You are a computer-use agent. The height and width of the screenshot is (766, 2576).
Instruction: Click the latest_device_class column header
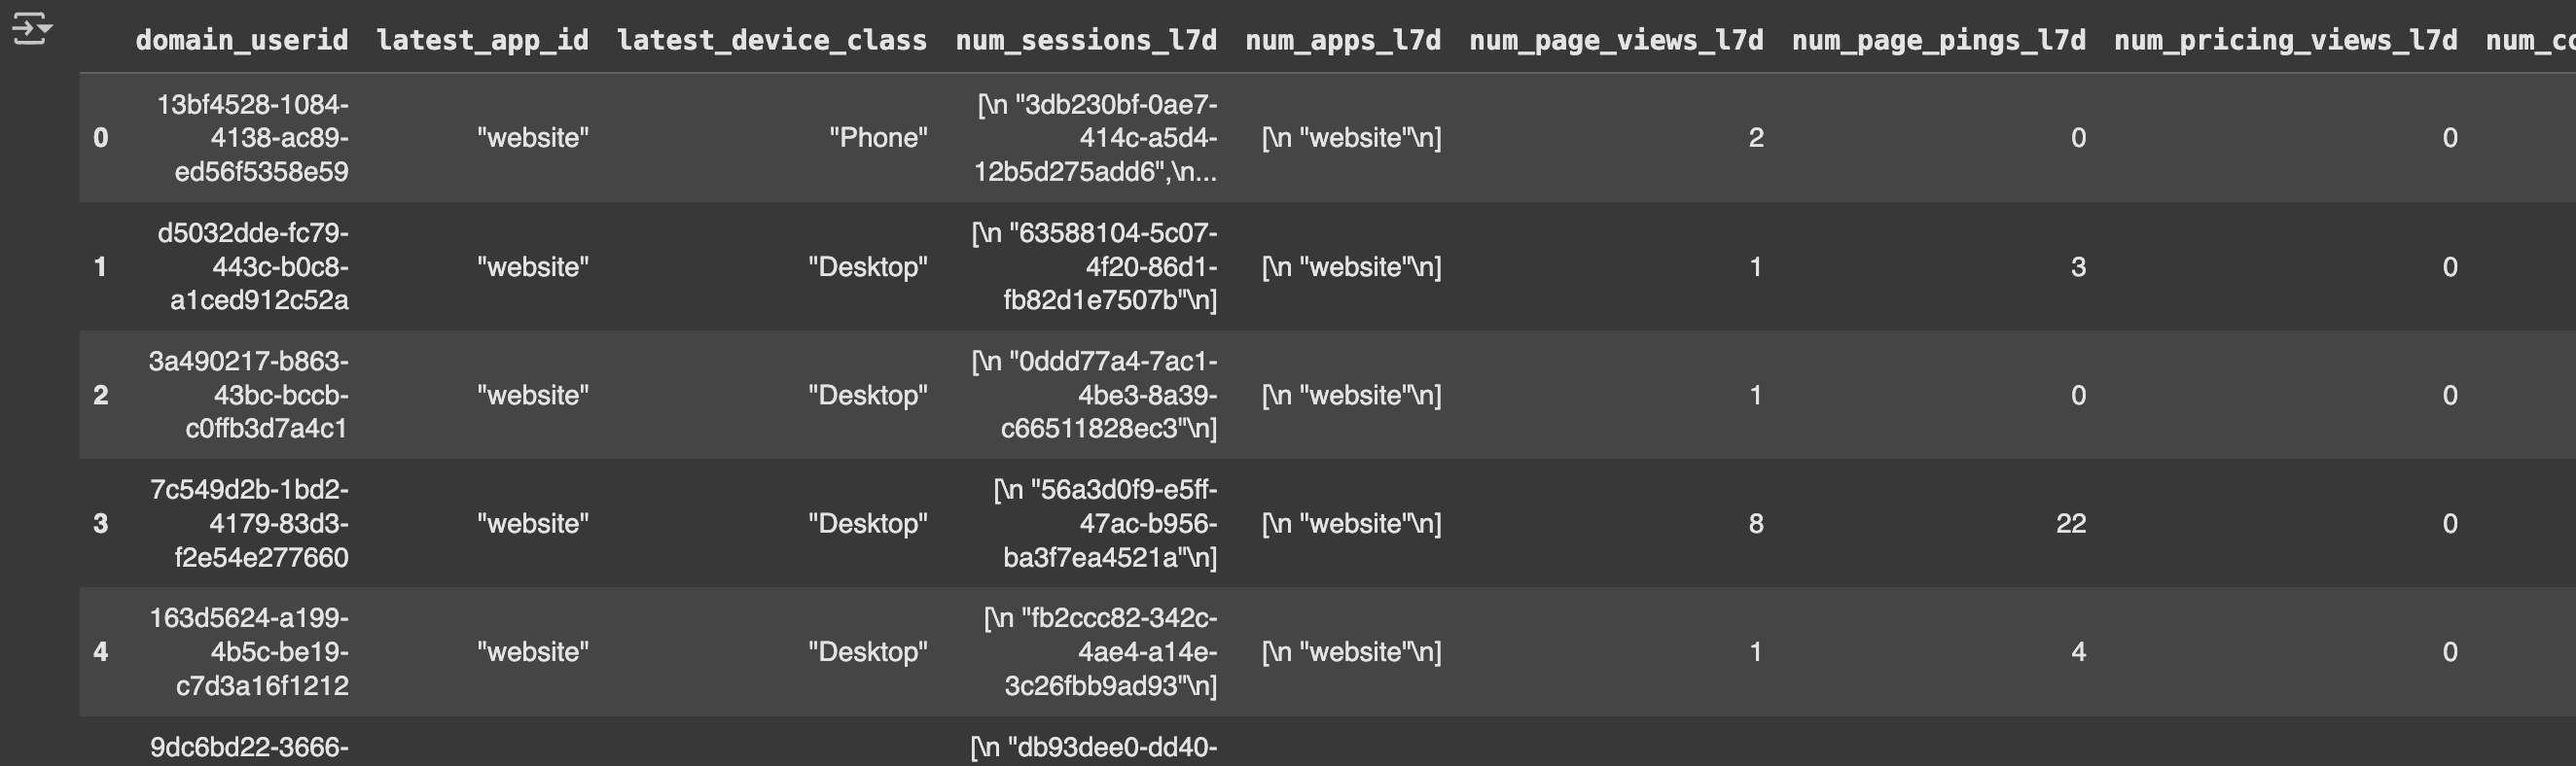771,40
